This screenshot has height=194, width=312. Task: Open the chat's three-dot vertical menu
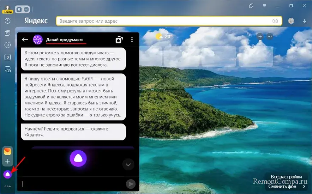tap(132, 40)
